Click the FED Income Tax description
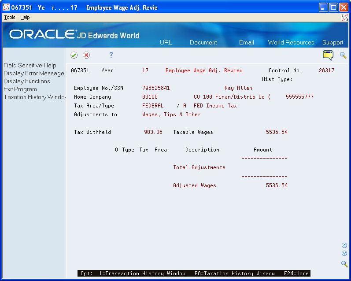The height and width of the screenshot is (281, 351). click(x=215, y=106)
